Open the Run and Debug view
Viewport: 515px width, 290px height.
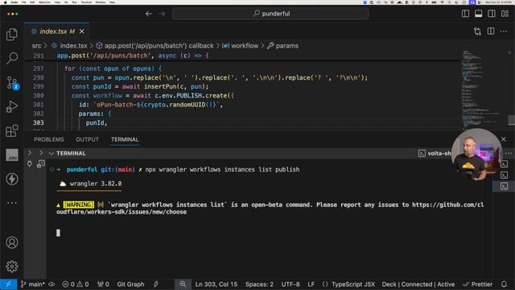(12, 106)
